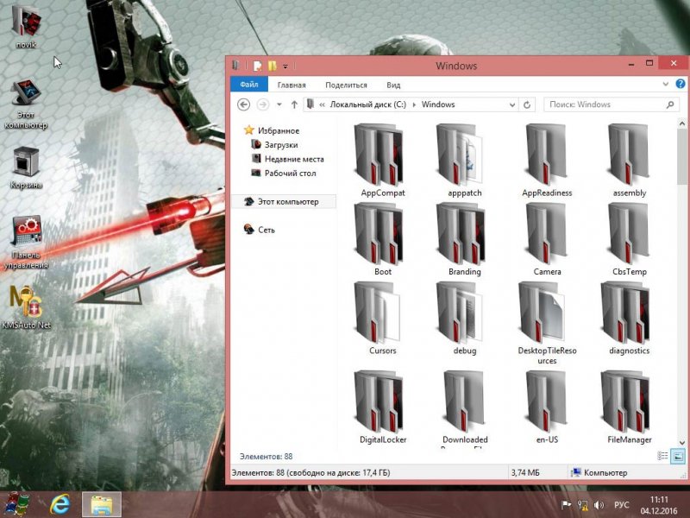Launch Internet Explorer from taskbar

click(60, 505)
